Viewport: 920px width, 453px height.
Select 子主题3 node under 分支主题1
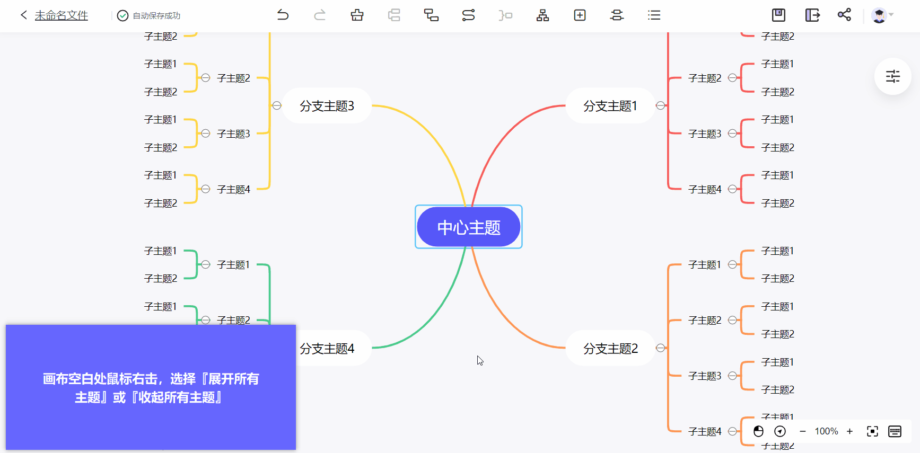click(x=705, y=134)
